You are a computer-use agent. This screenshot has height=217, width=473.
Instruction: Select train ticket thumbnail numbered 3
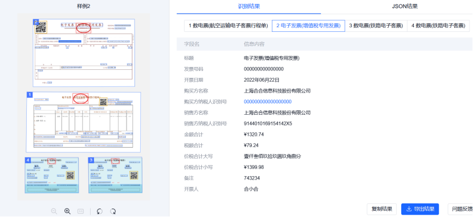coord(115,175)
